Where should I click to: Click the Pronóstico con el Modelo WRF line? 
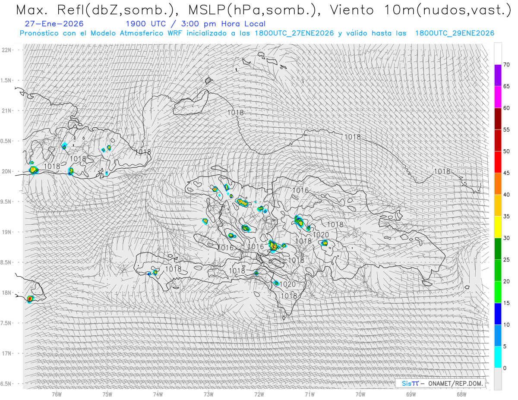click(257, 33)
